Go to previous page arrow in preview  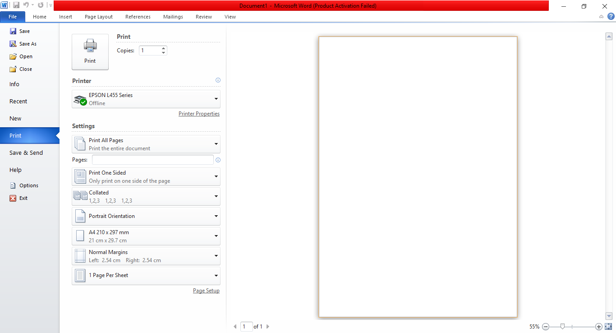click(x=235, y=326)
